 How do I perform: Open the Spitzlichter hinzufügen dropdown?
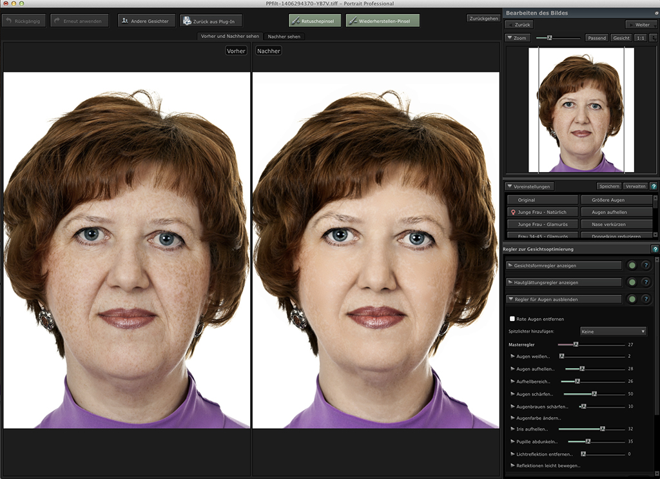click(x=613, y=331)
